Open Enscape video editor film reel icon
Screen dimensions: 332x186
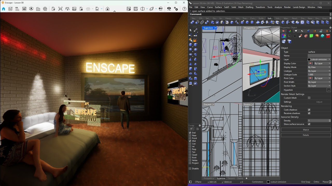45,9
